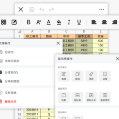The image size is (119, 119).
Task: Click the 边框 border button
Action: (105, 76)
